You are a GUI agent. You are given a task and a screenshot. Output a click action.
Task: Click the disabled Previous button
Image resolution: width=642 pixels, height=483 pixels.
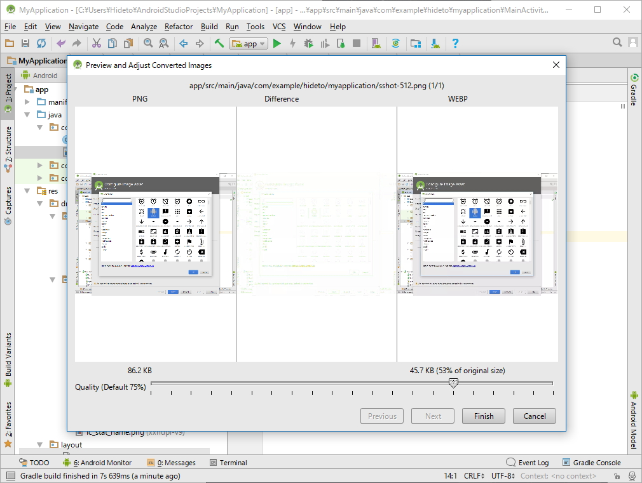pyautogui.click(x=382, y=416)
